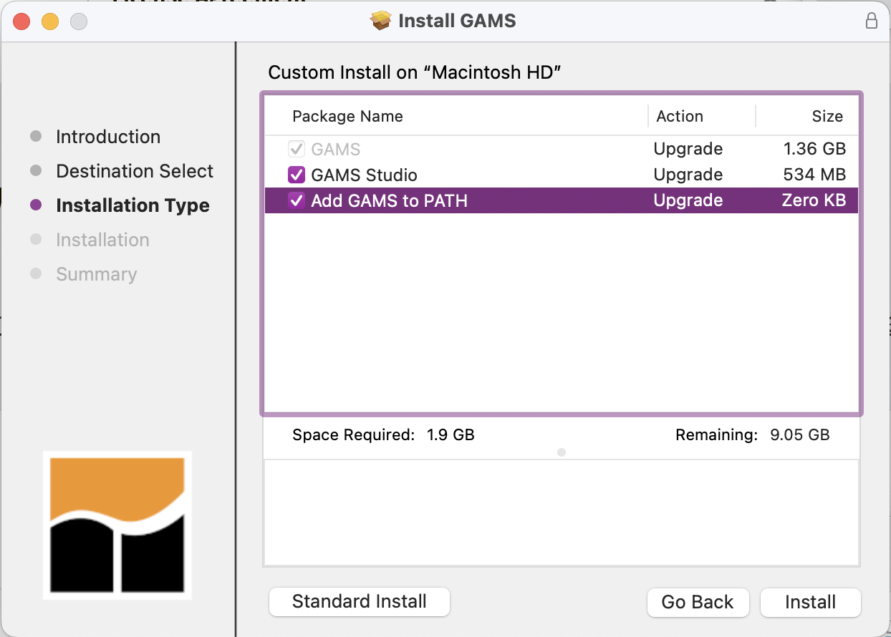The width and height of the screenshot is (891, 637).
Task: Select Destination Select in the sidebar
Action: coord(135,170)
